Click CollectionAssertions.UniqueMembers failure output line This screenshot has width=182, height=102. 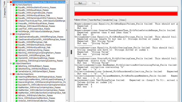[126, 76]
